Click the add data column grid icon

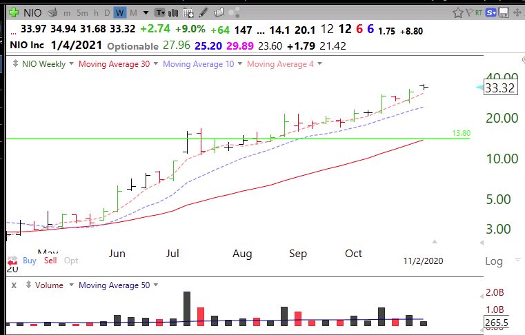188,13
